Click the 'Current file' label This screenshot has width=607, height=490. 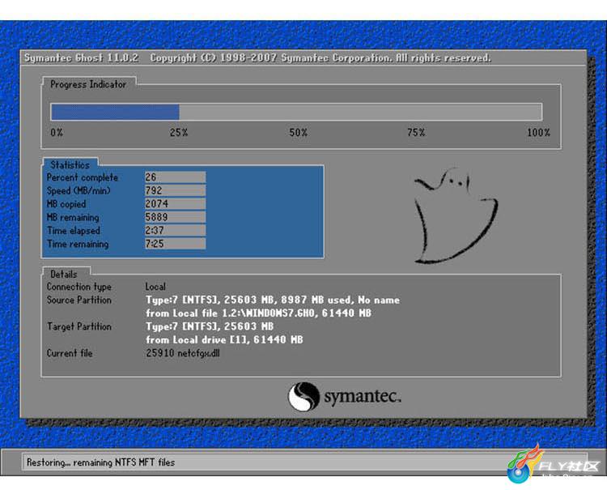[70, 353]
